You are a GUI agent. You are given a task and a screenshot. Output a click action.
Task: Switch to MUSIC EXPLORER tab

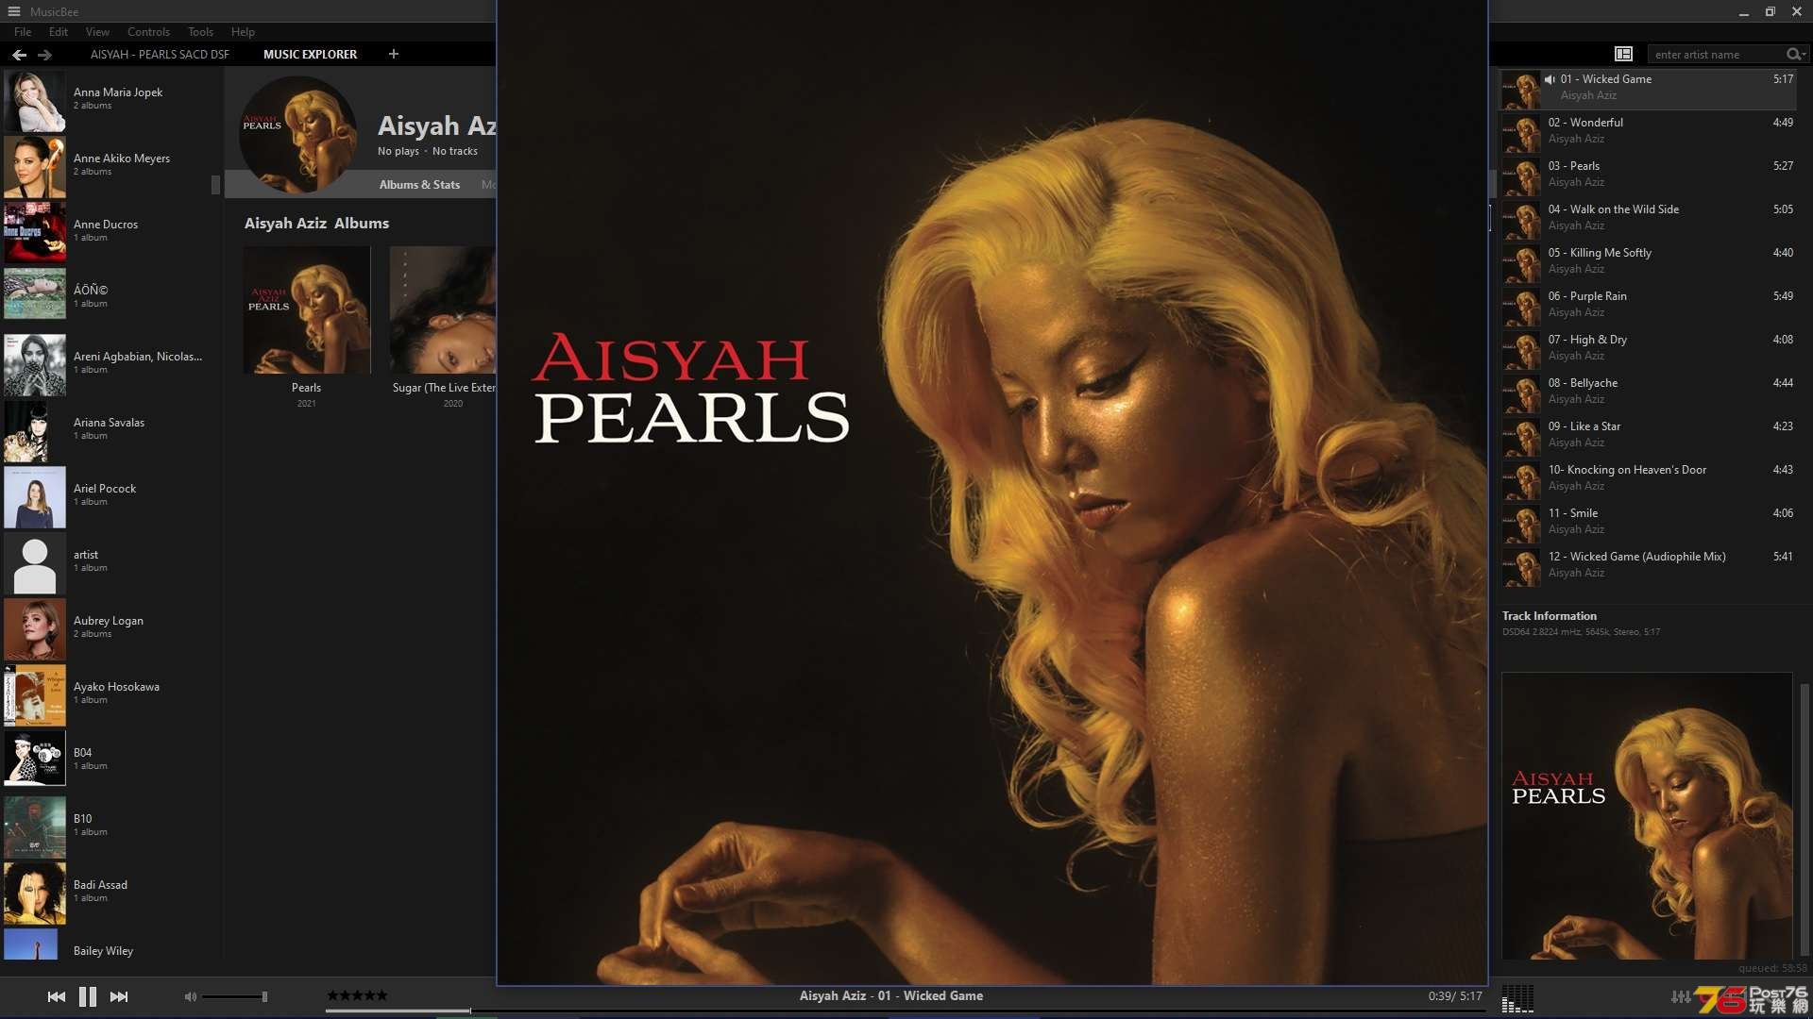click(310, 54)
